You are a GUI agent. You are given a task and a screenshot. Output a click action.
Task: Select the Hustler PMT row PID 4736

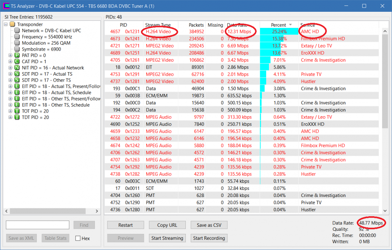coord(242,210)
